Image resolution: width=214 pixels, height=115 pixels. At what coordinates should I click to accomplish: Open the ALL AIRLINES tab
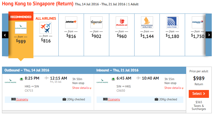point(46,19)
